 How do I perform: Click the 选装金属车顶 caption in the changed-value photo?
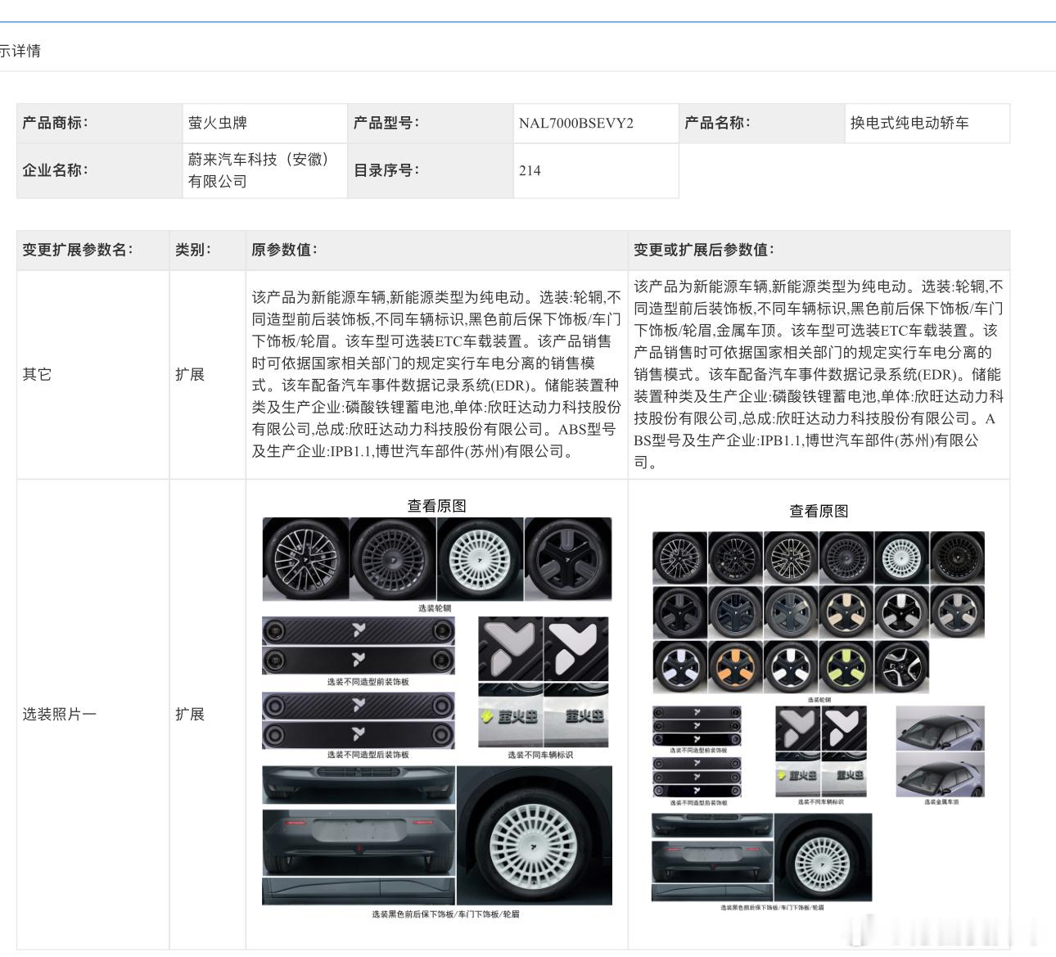pyautogui.click(x=941, y=802)
